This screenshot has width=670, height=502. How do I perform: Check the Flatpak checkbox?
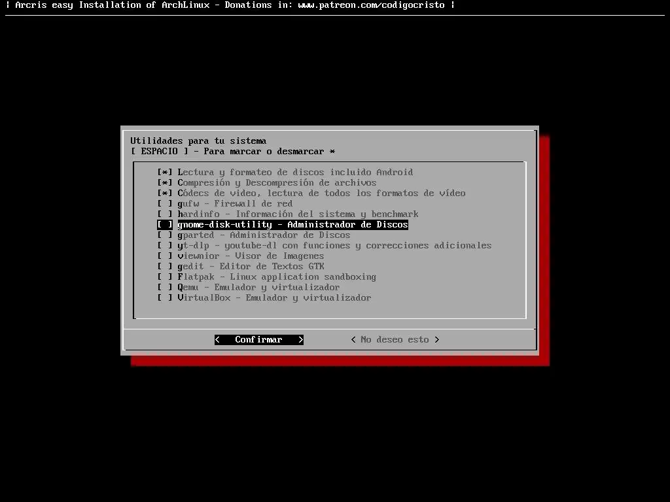click(165, 276)
